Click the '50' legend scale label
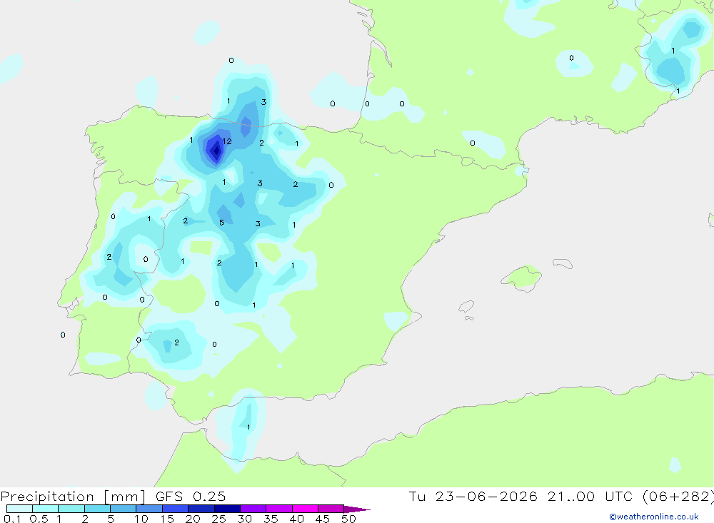This screenshot has width=714, height=523. 349,519
